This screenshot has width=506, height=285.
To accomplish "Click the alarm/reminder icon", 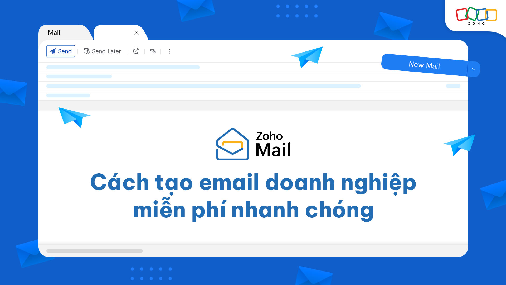I will (x=135, y=51).
